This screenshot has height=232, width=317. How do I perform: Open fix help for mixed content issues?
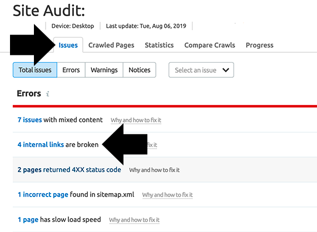[x=136, y=120]
